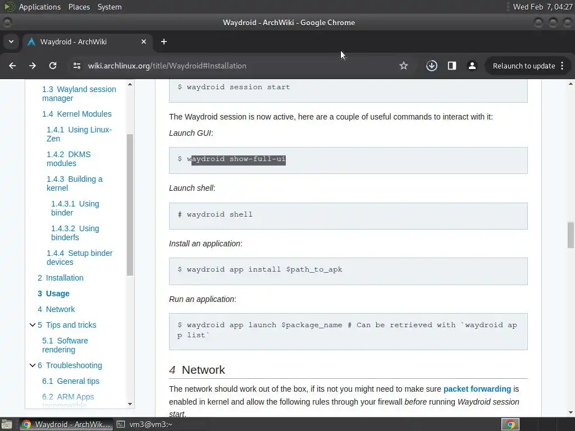Open 6.1 General tips link
Image resolution: width=575 pixels, height=431 pixels.
(71, 381)
